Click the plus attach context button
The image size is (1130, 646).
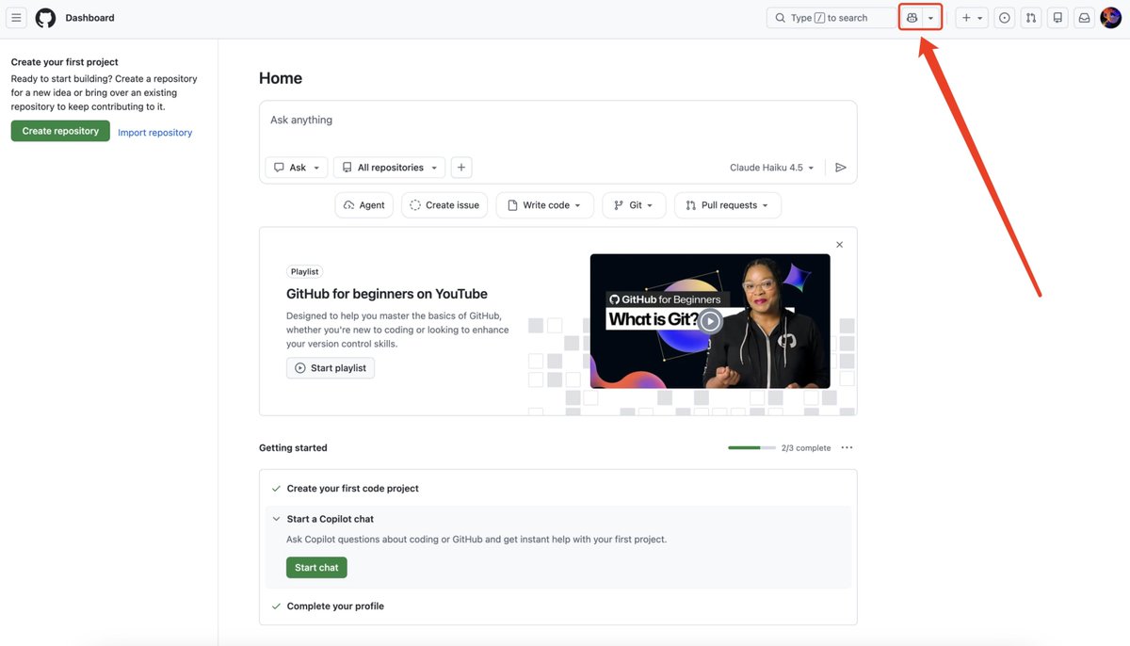click(x=461, y=168)
